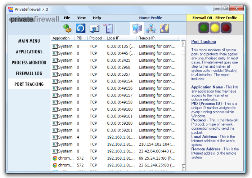Select the Office network profile icon
Image resolution: width=252 pixels, height=178 pixels.
click(x=150, y=28)
